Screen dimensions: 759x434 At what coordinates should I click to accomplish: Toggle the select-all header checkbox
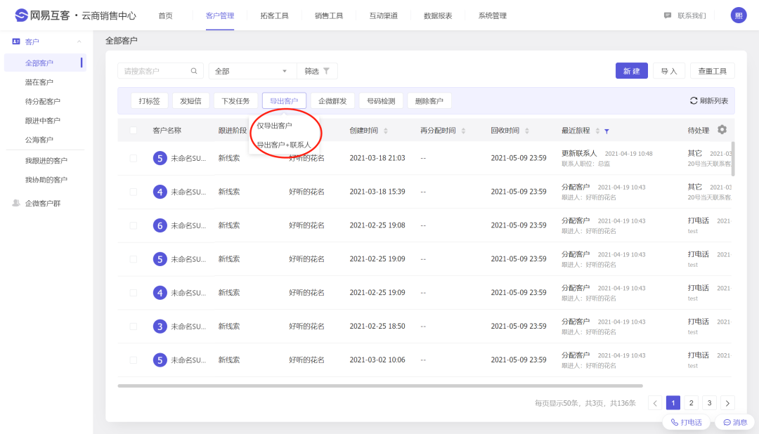click(134, 130)
